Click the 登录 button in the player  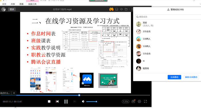click(x=12, y=9)
